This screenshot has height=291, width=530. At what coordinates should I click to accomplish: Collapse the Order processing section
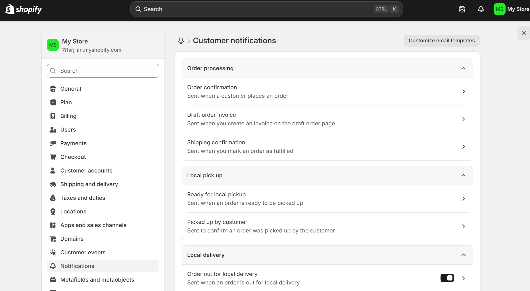coord(463,68)
